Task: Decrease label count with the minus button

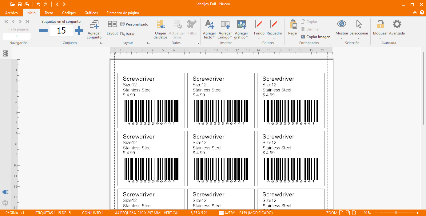Action: 43,30
